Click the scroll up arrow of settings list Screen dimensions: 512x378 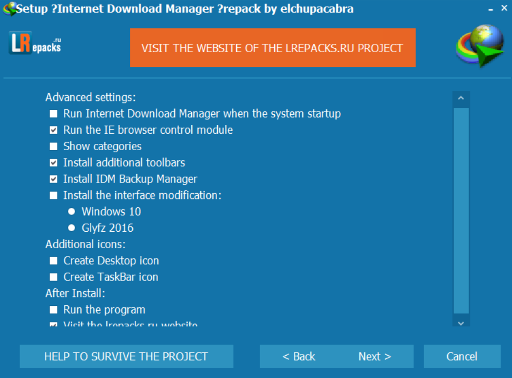461,98
